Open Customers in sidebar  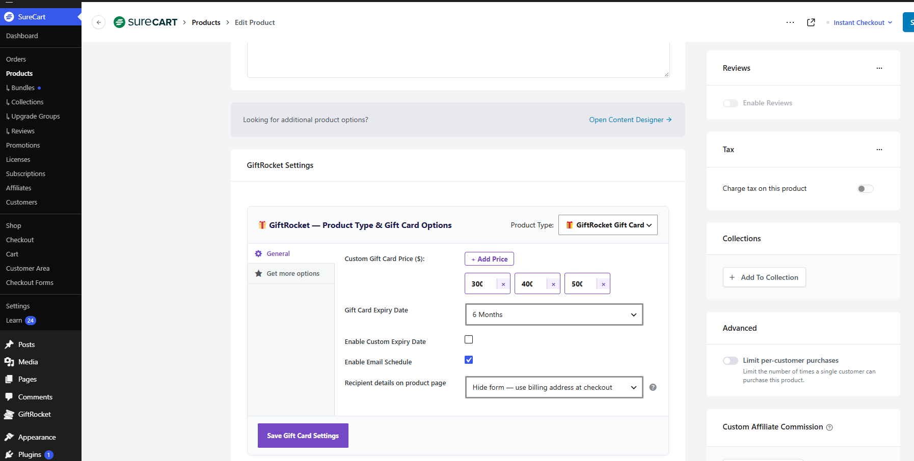point(21,203)
